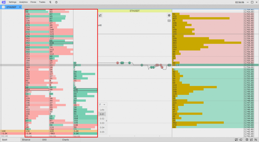The height and width of the screenshot is (142, 259).
Task: Click the crossed square icon on ETHUSDT tab
Action: tap(3, 7)
